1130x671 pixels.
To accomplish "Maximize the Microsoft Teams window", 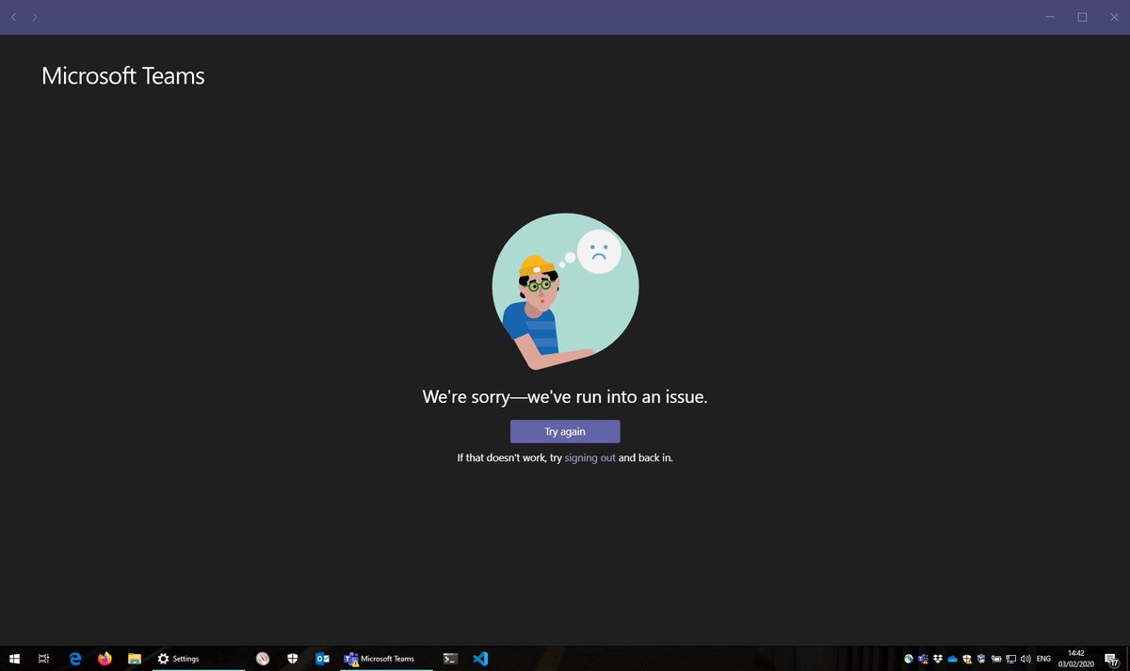I will click(1083, 17).
